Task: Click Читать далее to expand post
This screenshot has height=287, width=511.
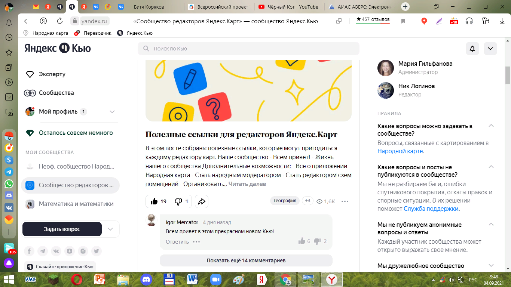Action: click(x=247, y=184)
